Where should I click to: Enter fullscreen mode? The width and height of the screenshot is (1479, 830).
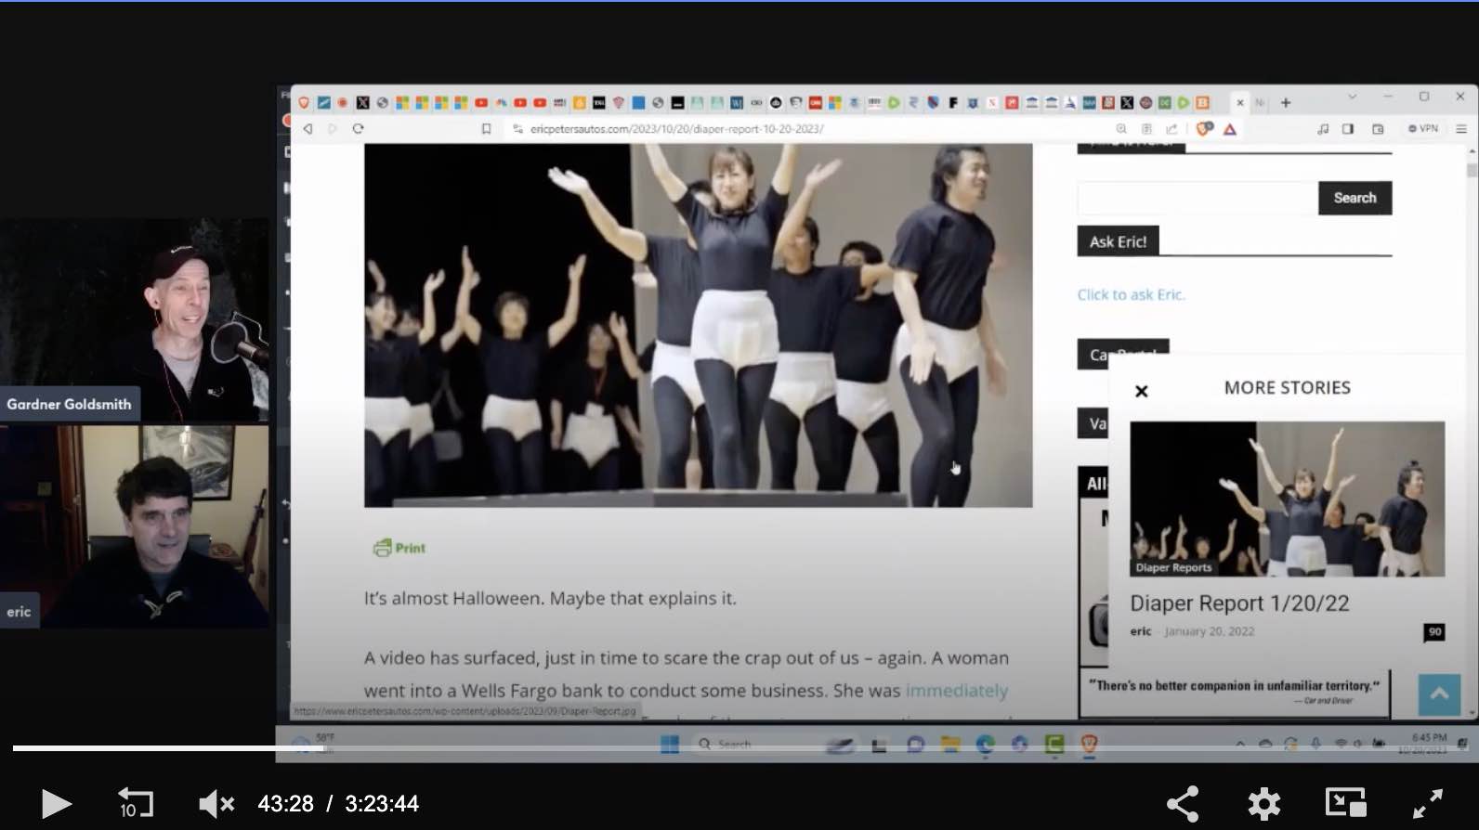(1427, 803)
